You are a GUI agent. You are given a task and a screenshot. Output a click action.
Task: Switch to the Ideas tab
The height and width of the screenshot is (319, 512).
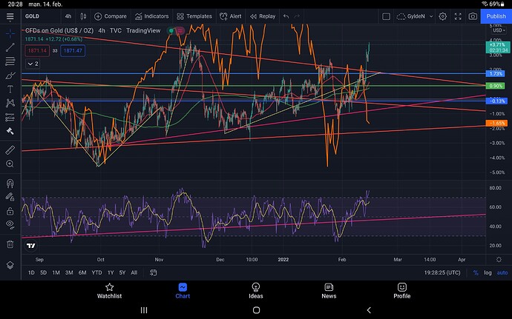(x=256, y=291)
